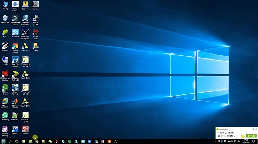Open the network tray icon

point(235,142)
